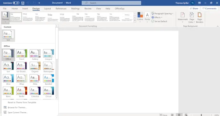The image size is (220, 116).
Task: Switch to the Layout tab
Action: point(47,9)
